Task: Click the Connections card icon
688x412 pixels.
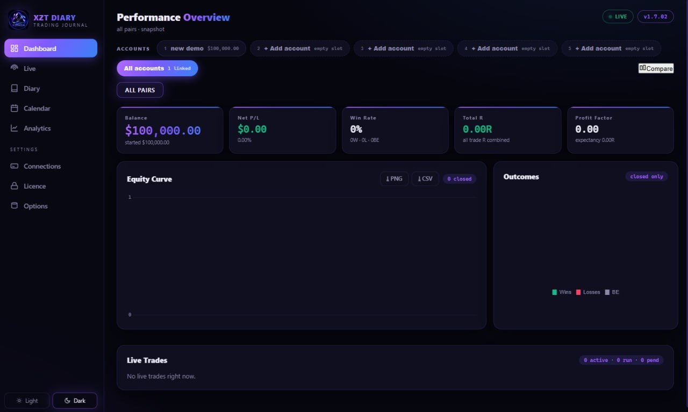Action: (15, 166)
